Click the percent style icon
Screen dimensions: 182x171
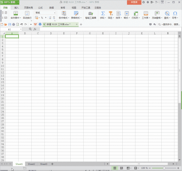(x=42, y=18)
